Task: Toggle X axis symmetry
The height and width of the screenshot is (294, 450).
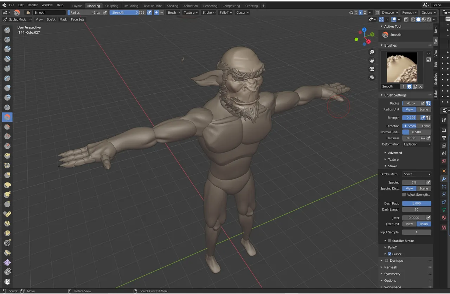Action: (x=356, y=12)
